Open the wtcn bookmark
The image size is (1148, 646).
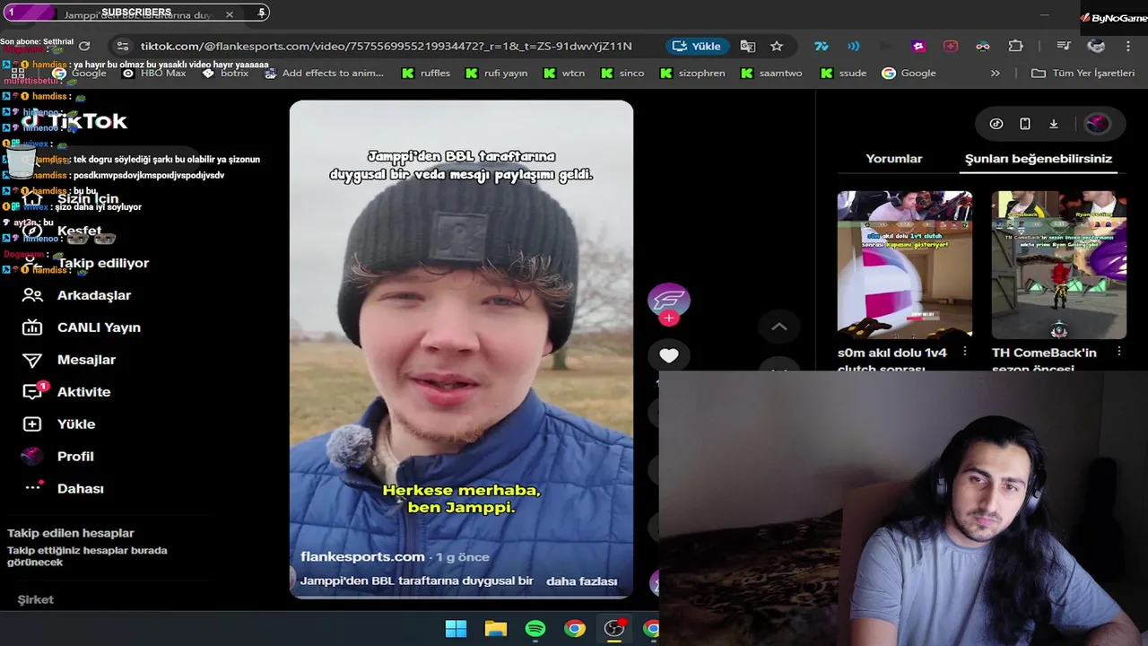[564, 74]
